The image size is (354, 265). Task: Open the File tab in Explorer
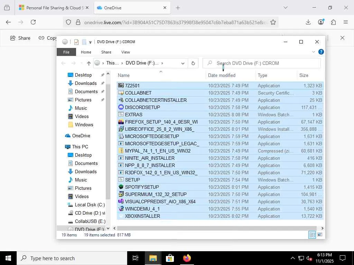coord(66,52)
